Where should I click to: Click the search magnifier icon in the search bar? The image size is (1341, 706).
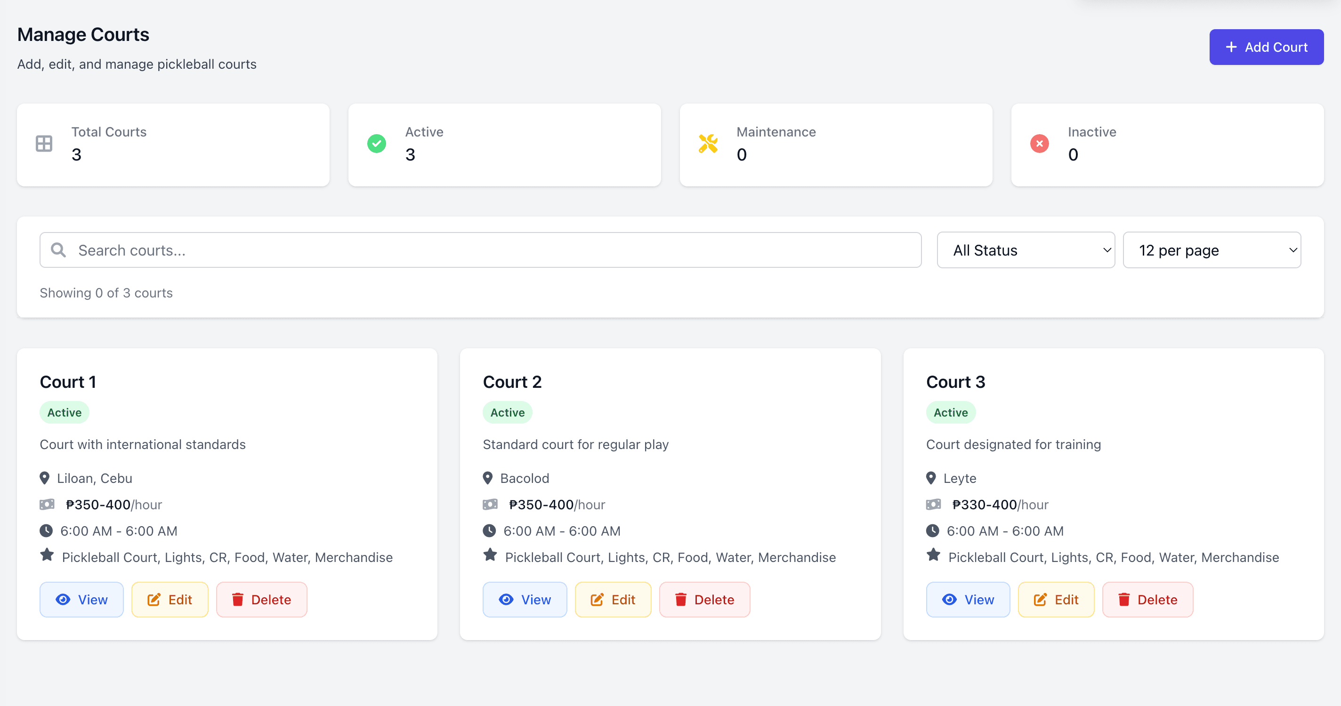tap(58, 250)
